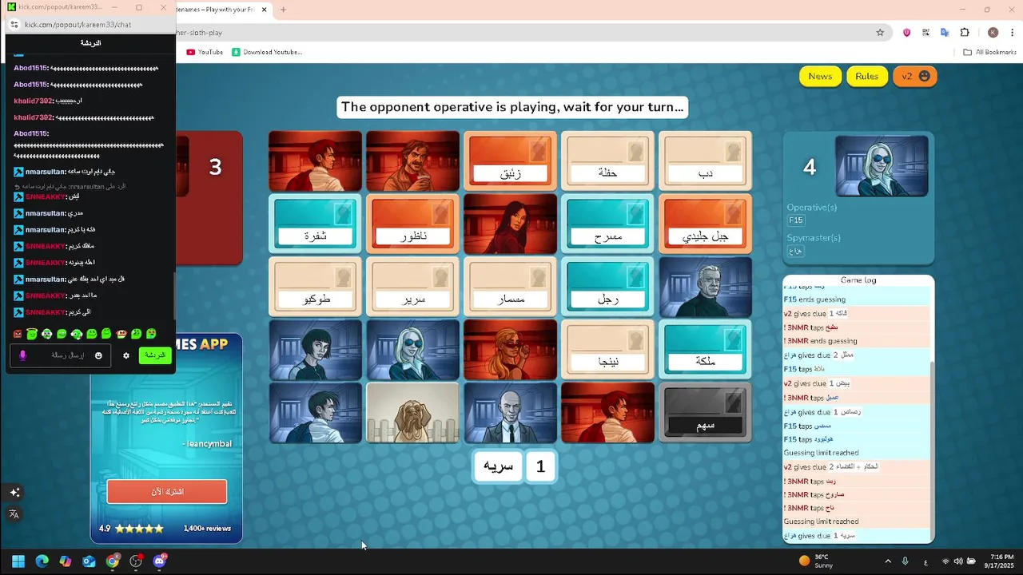Screen dimensions: 1023x575
Task: Click the blue team blonde agent portrait
Action: click(882, 166)
